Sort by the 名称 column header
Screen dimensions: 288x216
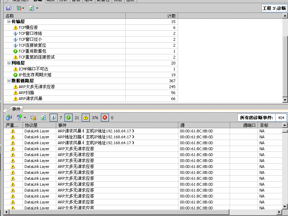65,16
